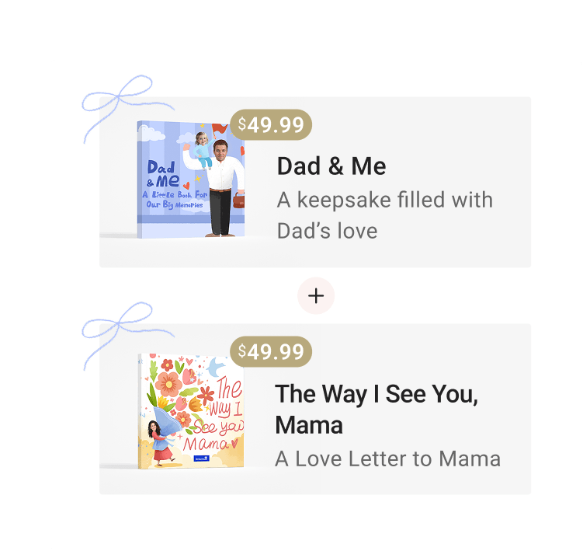
Task: Open the Dad & Me book cover
Action: [191, 179]
